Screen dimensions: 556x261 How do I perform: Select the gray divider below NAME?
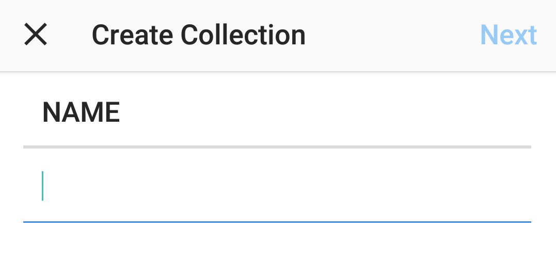277,147
